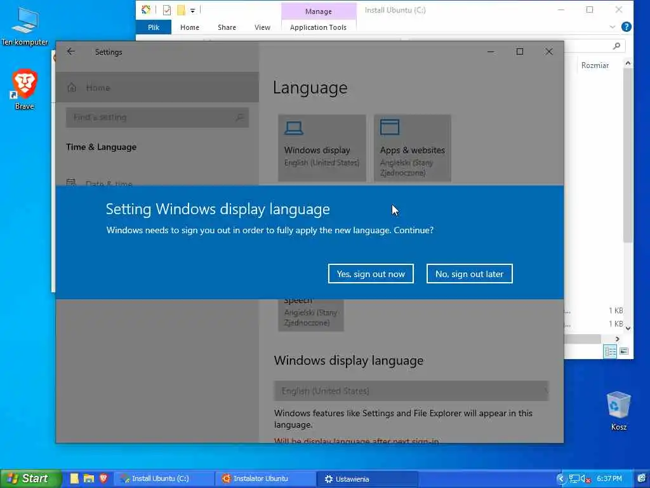Image resolution: width=650 pixels, height=488 pixels.
Task: Switch to Ustawienia taskbar button
Action: coord(367,479)
